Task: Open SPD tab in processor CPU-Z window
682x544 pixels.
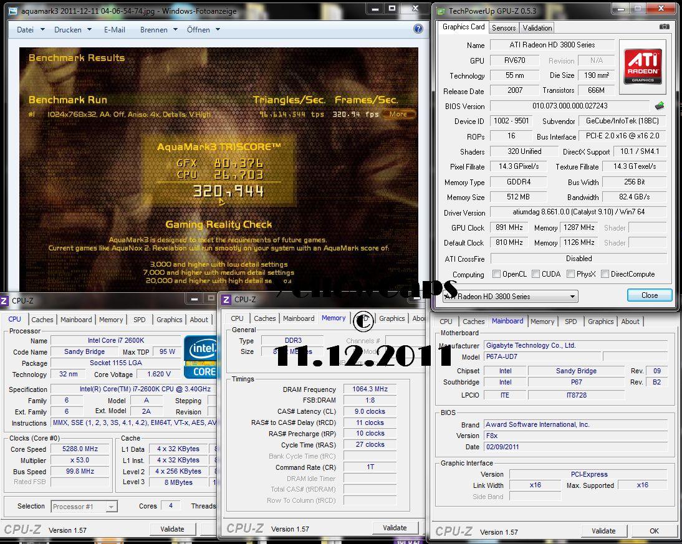Action: pos(139,320)
